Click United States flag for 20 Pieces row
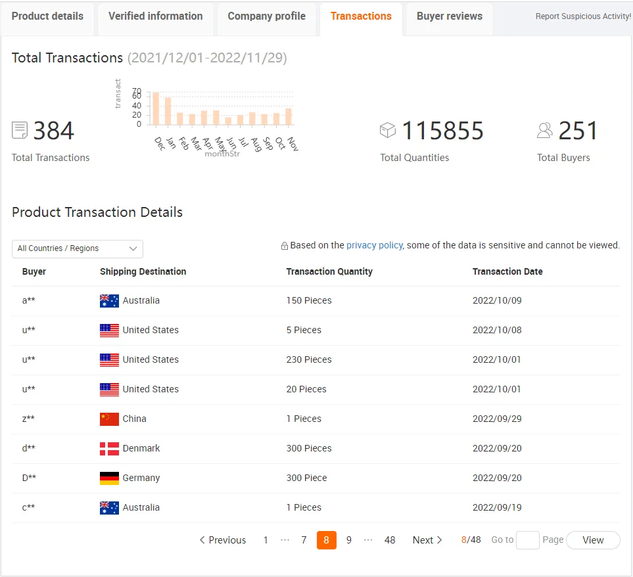This screenshot has width=633, height=577. (109, 389)
